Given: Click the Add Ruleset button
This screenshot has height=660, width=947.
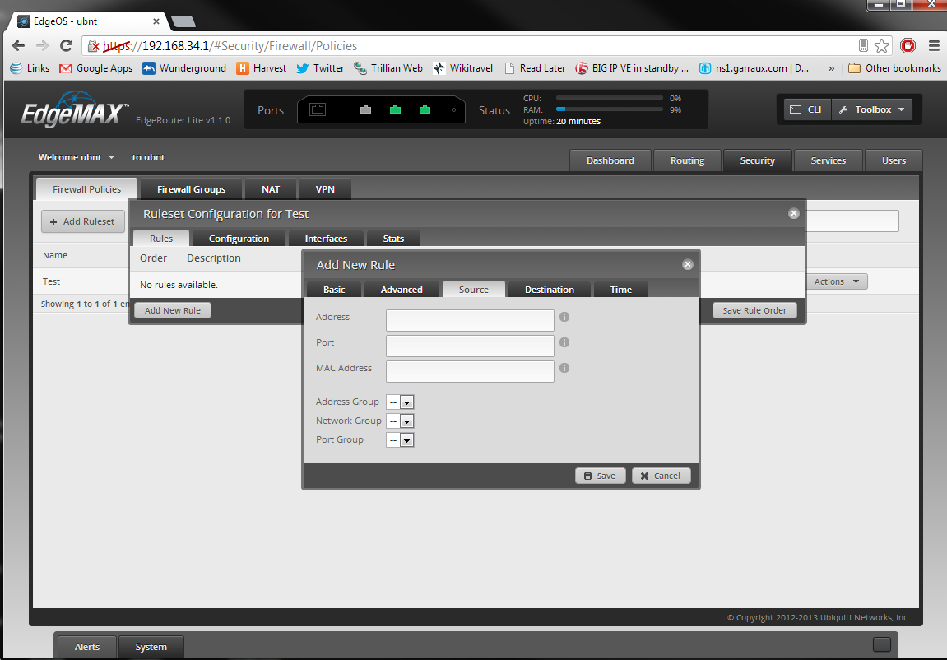Looking at the screenshot, I should [x=82, y=221].
